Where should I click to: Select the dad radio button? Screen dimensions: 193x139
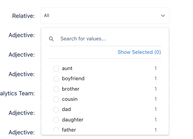(x=56, y=109)
